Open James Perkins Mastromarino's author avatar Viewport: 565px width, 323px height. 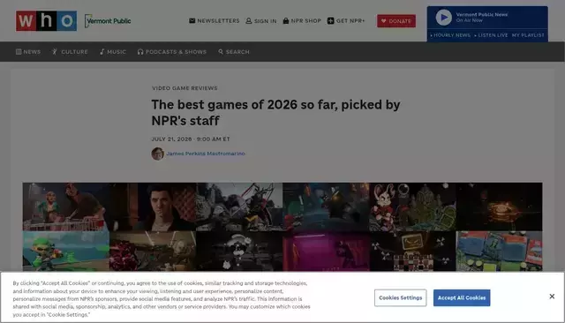[x=157, y=154]
